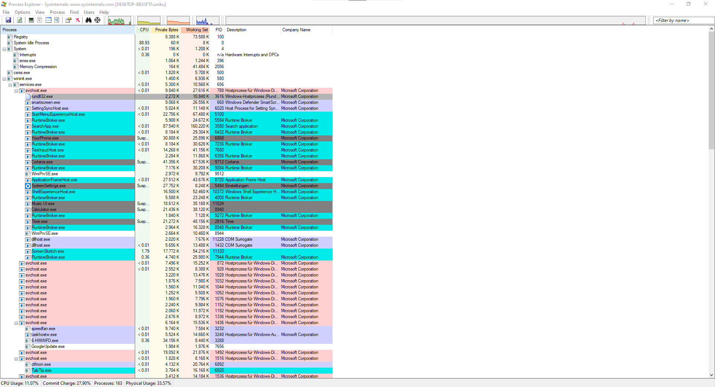
Task: Click the Process Explorer title bar icon
Action: [4, 4]
